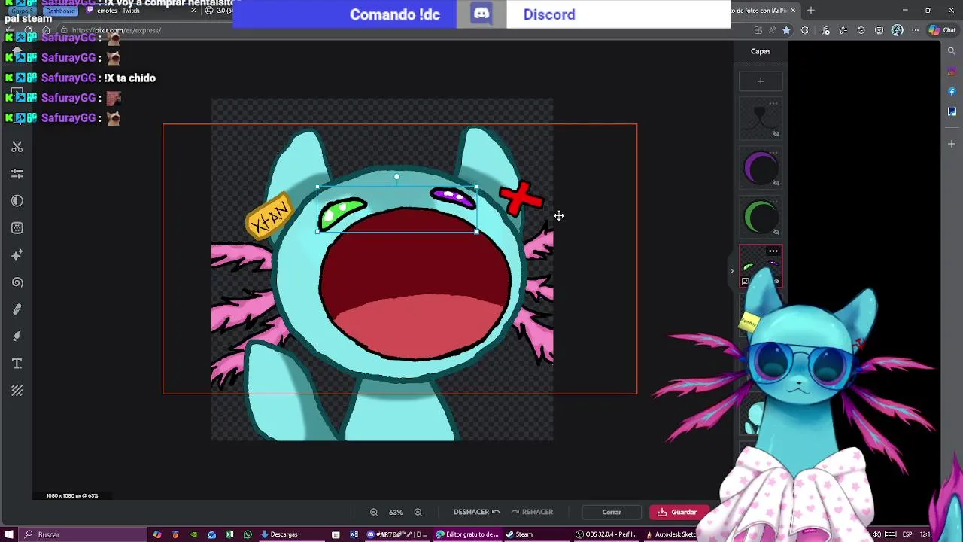Open options dots of purple crescent layer
Image resolution: width=963 pixels, height=542 pixels.
click(773, 153)
